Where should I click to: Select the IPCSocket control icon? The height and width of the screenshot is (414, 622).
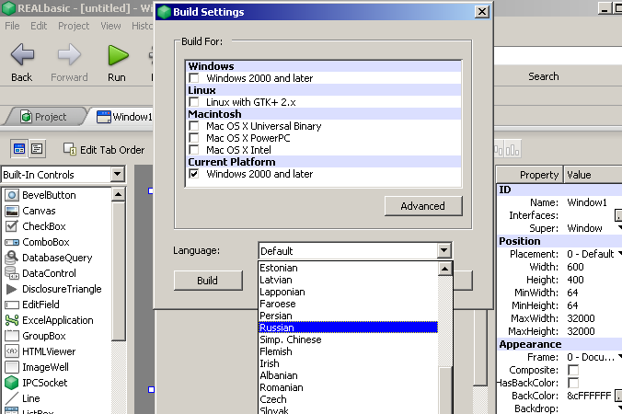tap(12, 383)
